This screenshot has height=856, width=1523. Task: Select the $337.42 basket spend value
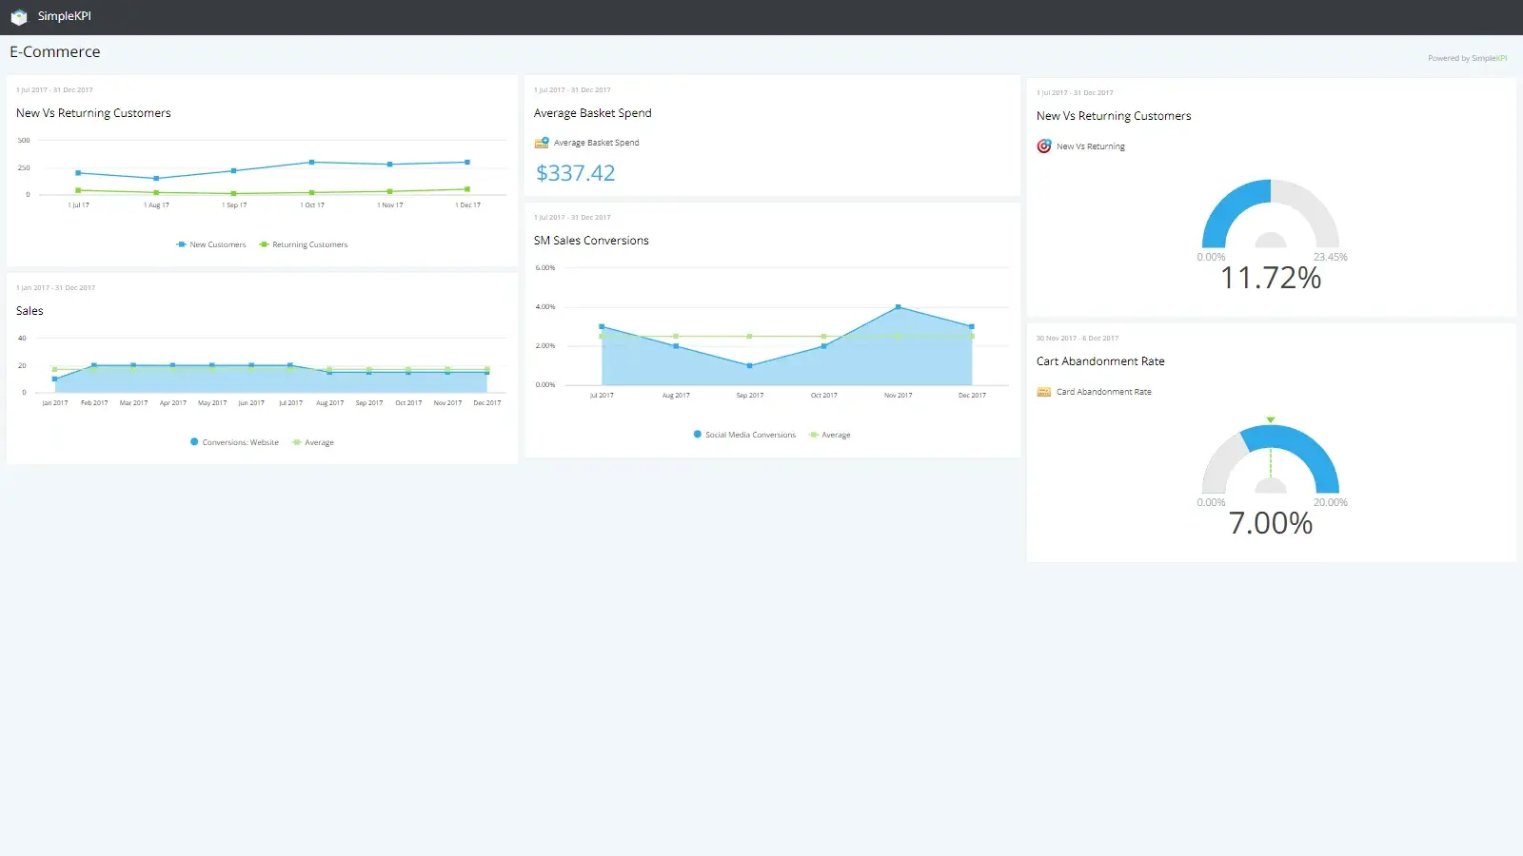[575, 173]
